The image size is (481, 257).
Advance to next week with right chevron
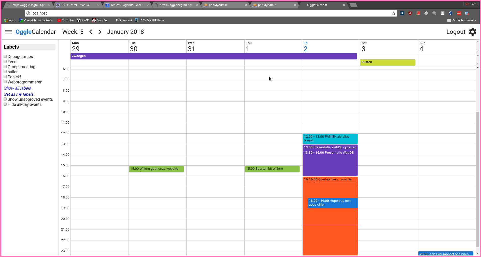pos(100,32)
